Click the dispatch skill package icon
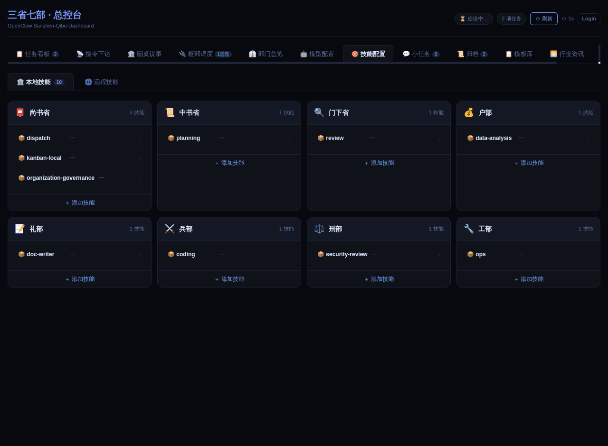Image resolution: width=608 pixels, height=446 pixels. pos(21,138)
